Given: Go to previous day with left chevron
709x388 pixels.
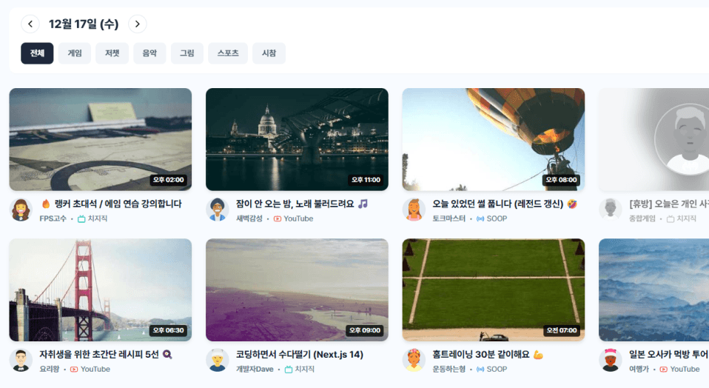Looking at the screenshot, I should [30, 24].
